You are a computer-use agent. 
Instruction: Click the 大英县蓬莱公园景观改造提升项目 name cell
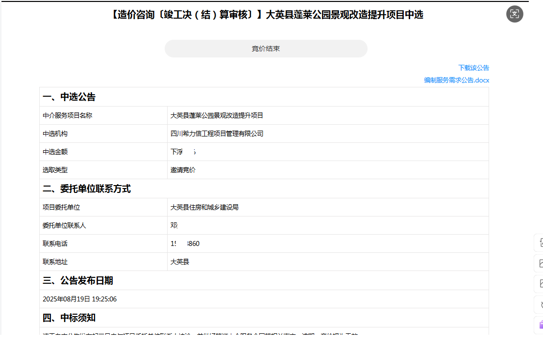coord(217,115)
